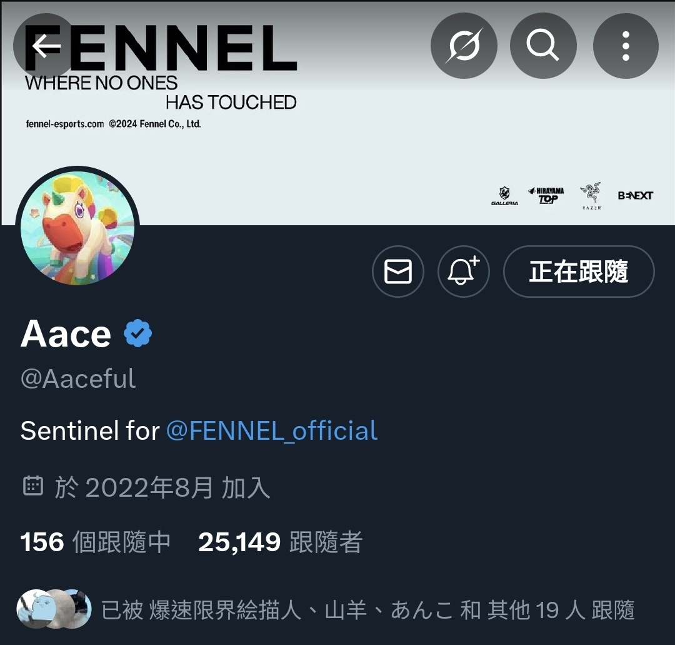Viewport: 675px width, 645px height.
Task: Show mutual followers 已被 爆速限界絵描人 list
Action: pos(367,610)
